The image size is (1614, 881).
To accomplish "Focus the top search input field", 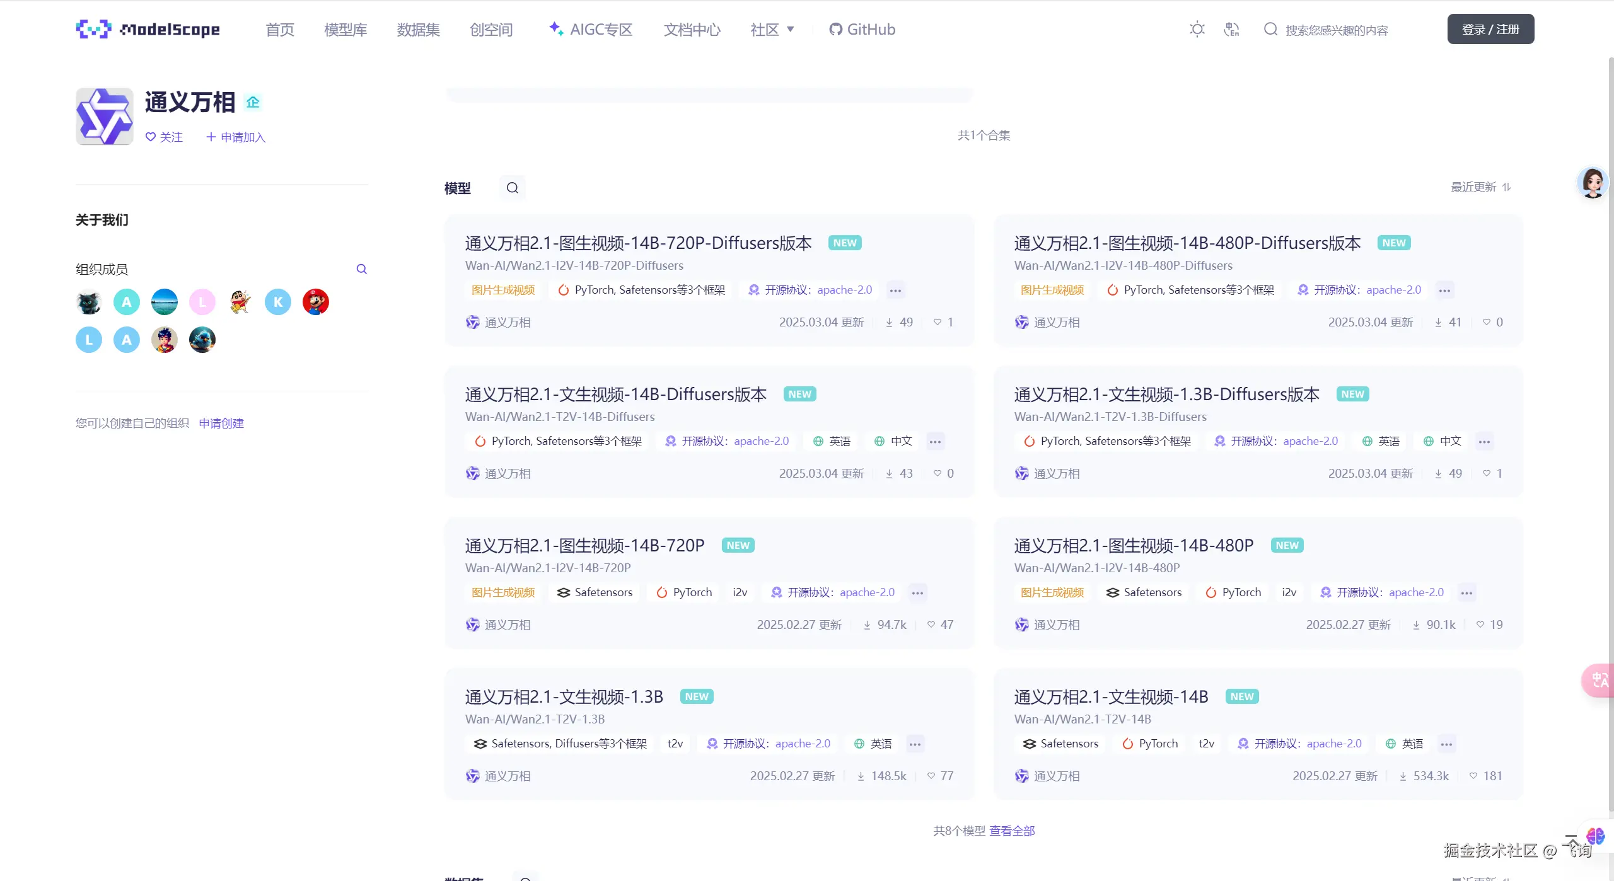I will 1337,30.
